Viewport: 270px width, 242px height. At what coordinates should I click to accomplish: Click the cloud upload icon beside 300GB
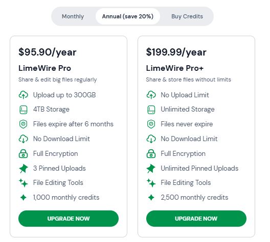23,95
